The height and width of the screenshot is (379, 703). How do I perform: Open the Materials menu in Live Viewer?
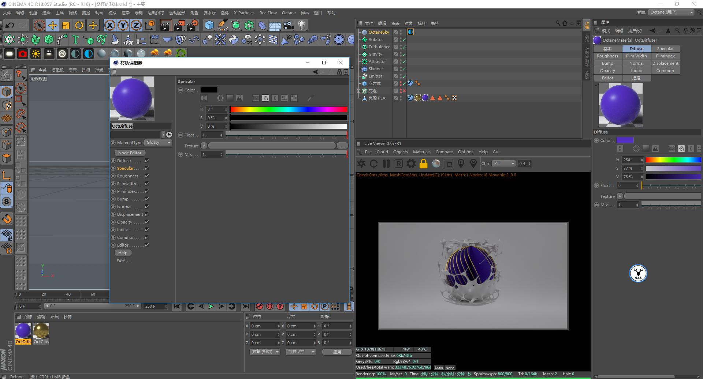pos(422,152)
